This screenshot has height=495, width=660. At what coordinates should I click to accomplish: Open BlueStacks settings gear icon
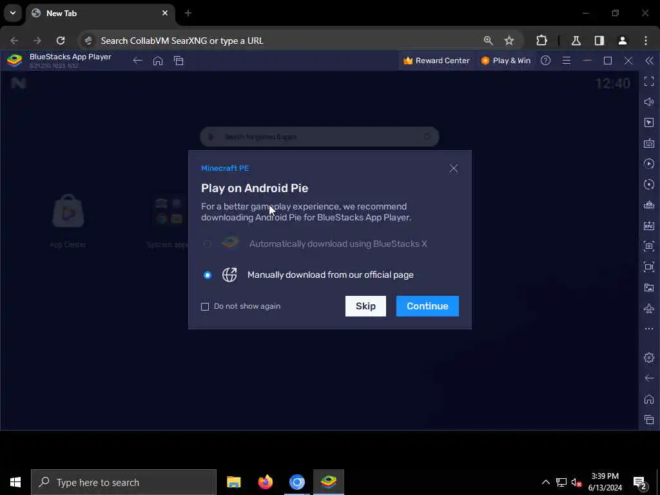coord(649,357)
